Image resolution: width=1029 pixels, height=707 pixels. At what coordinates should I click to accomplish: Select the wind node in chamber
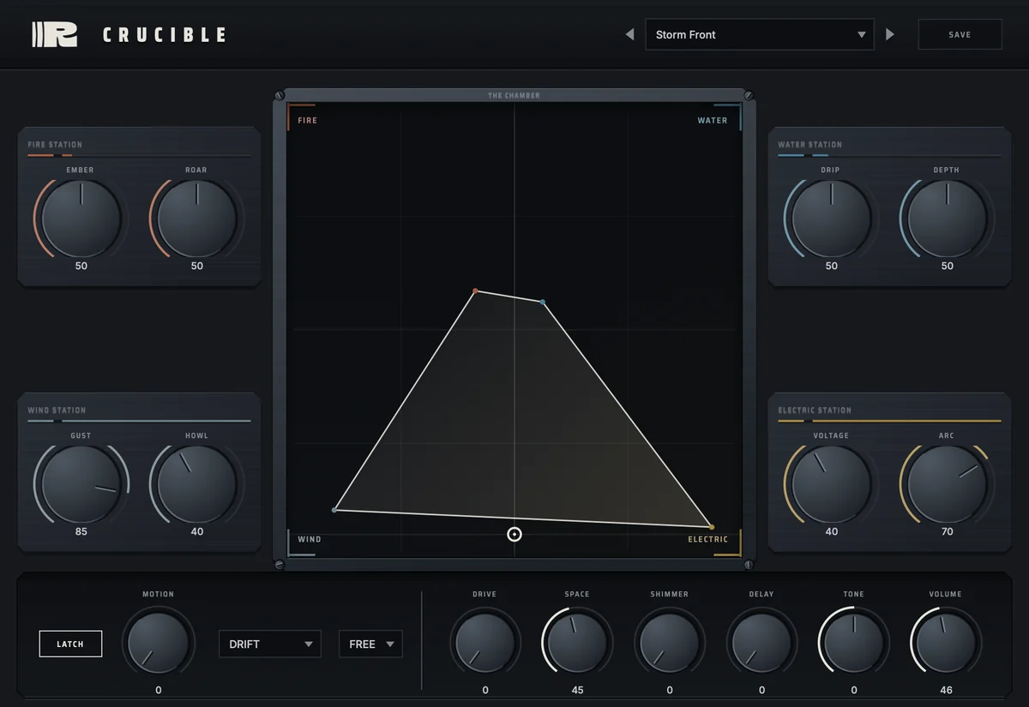click(334, 510)
